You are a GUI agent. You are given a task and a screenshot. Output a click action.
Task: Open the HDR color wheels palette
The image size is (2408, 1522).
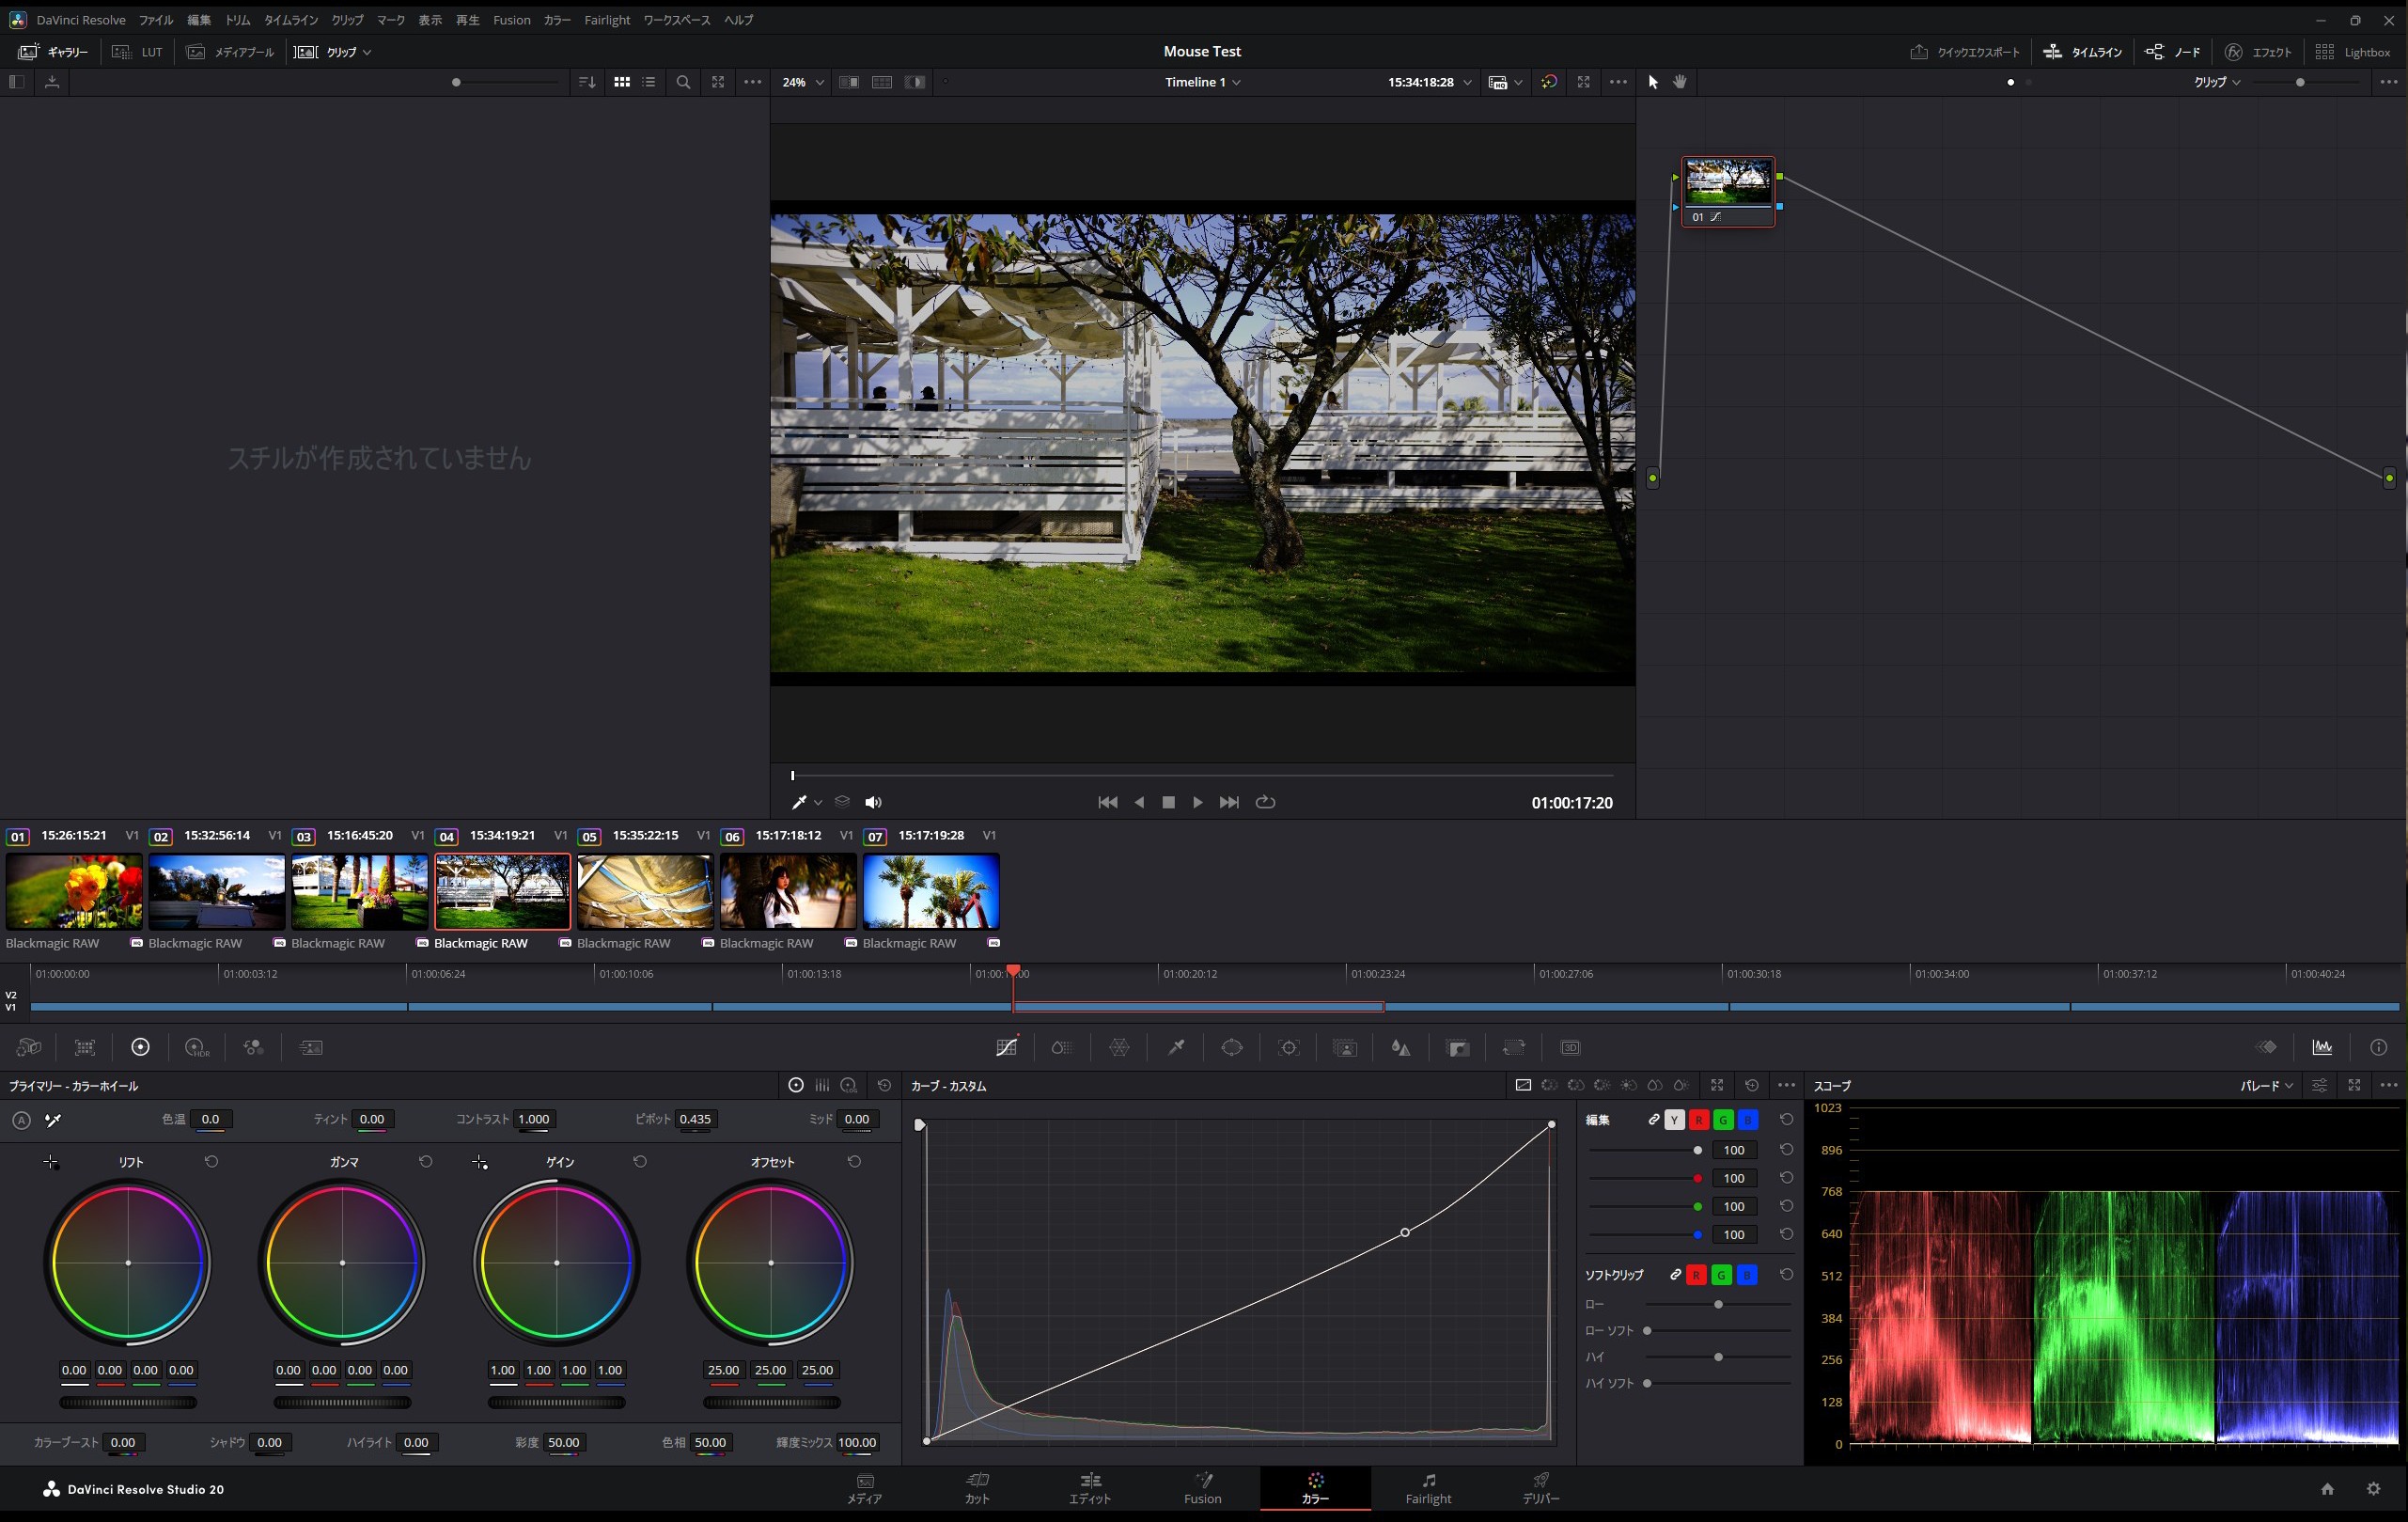pos(196,1047)
